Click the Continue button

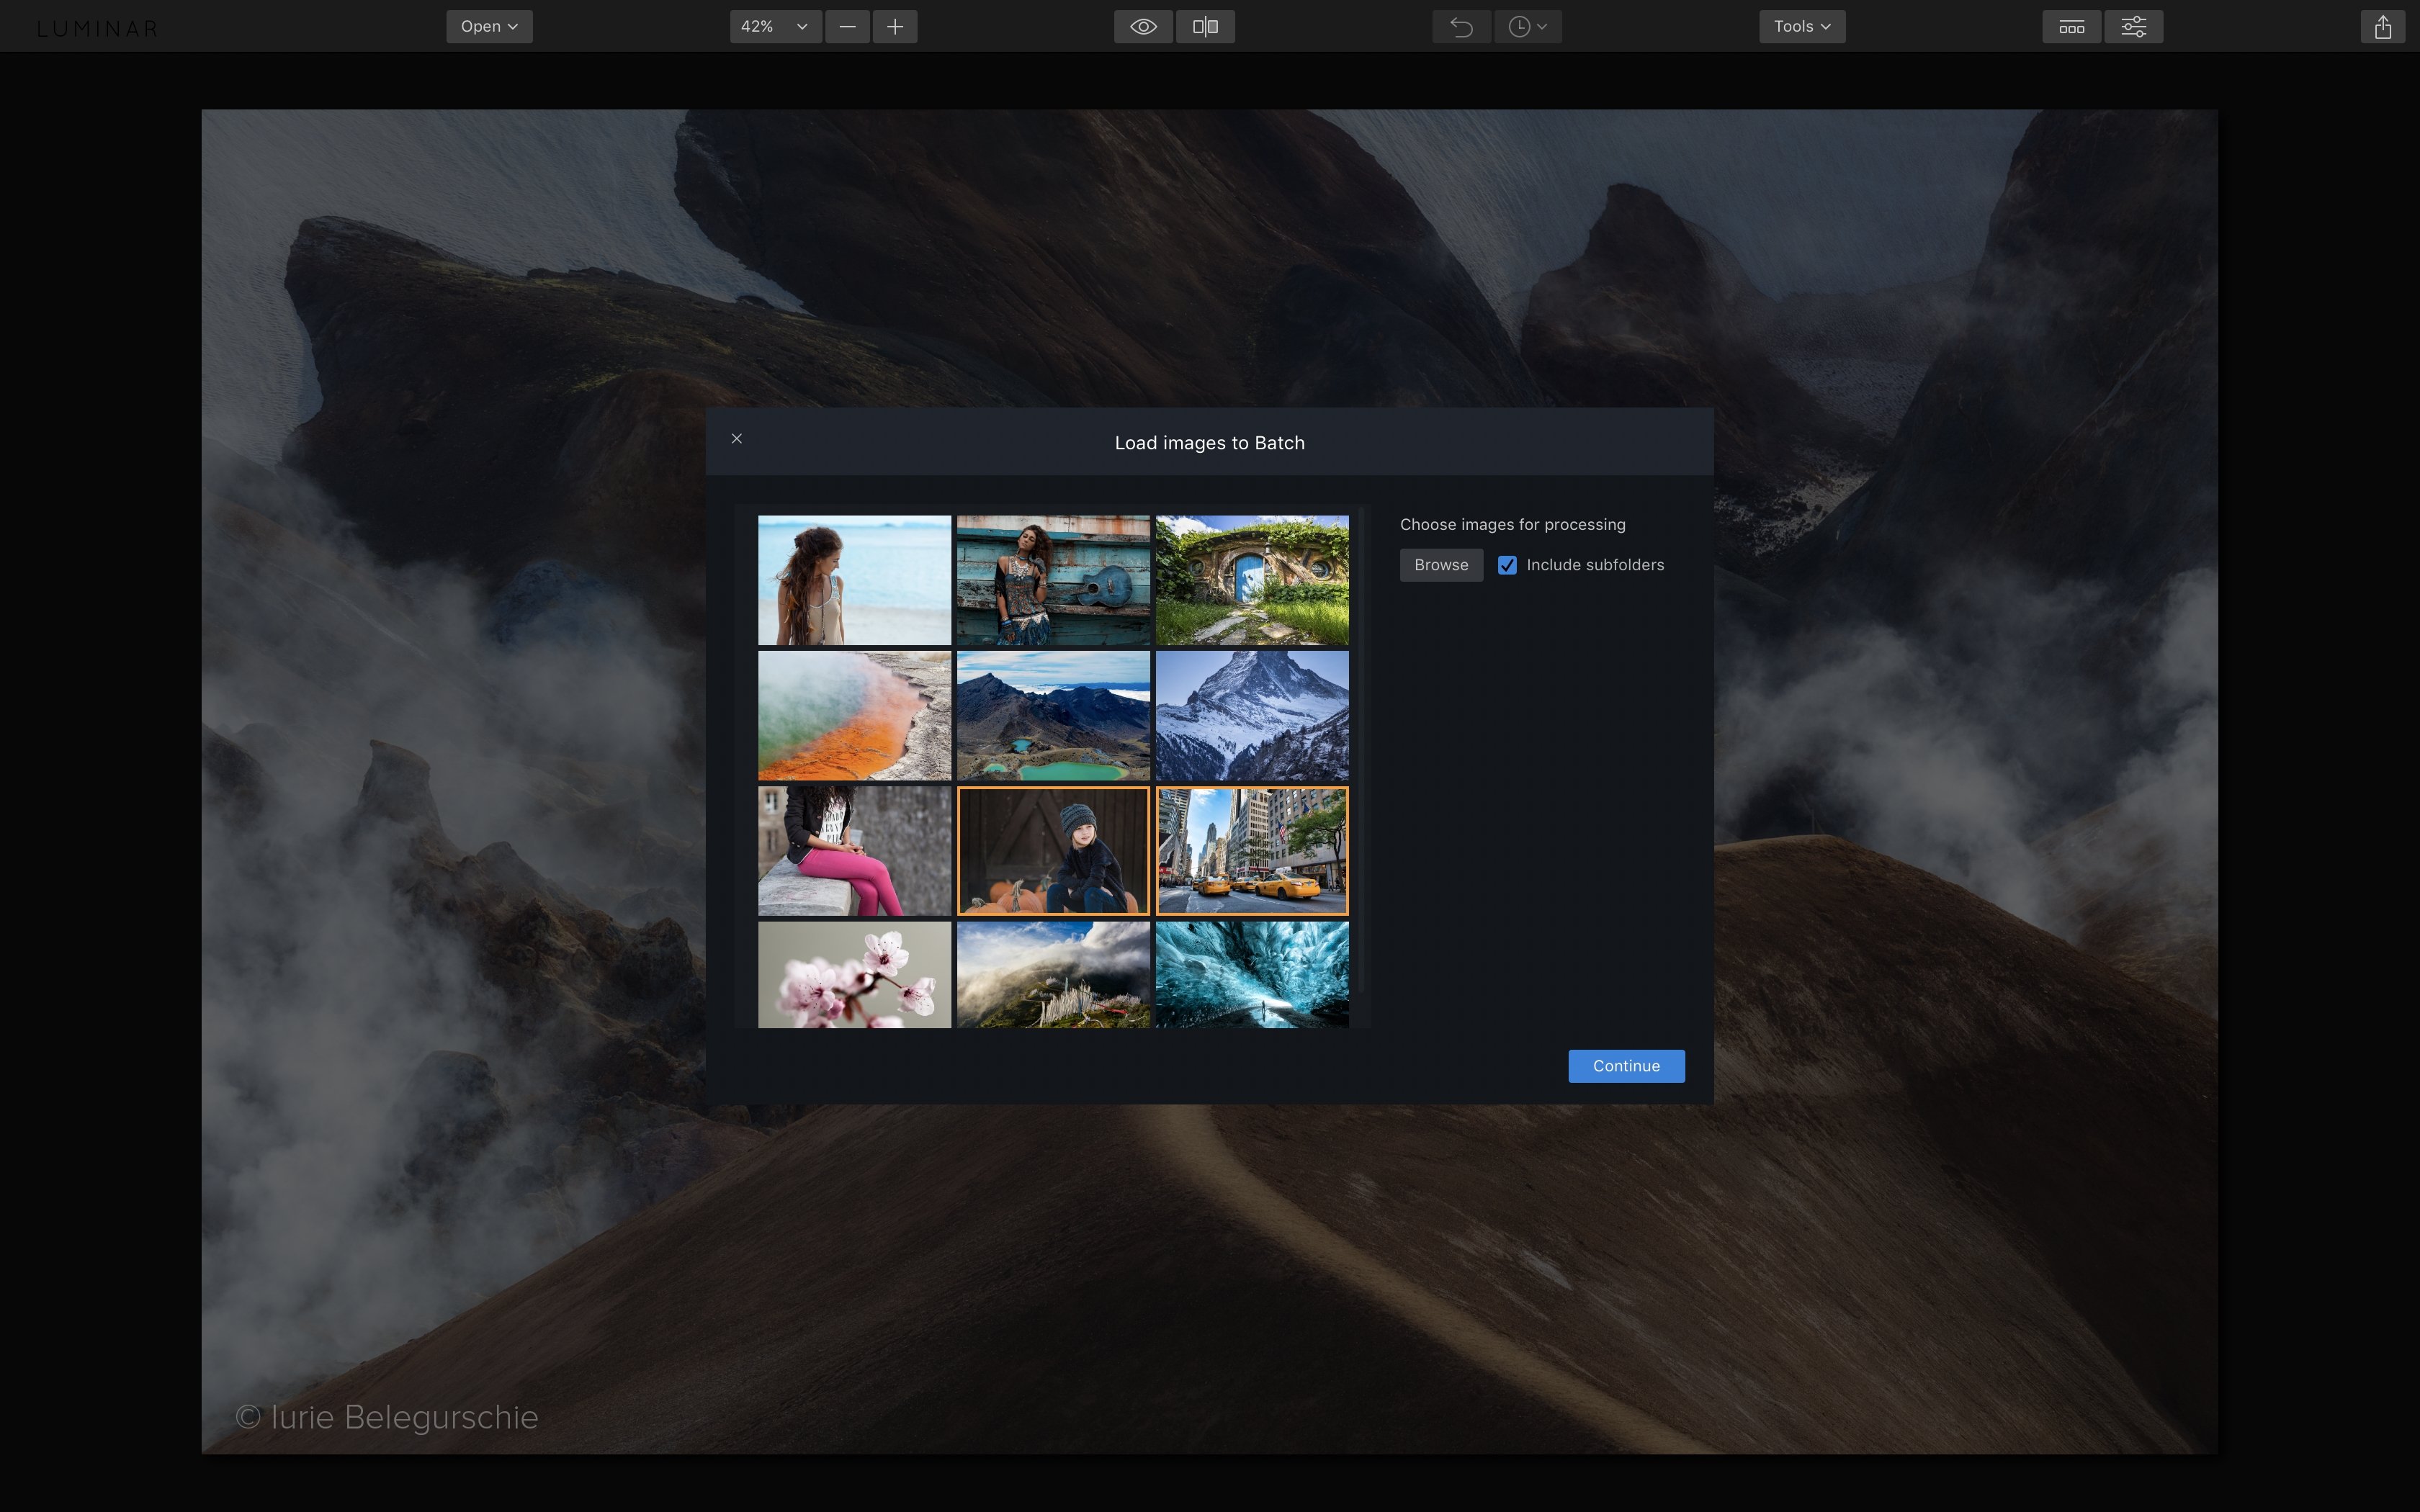(x=1626, y=1066)
